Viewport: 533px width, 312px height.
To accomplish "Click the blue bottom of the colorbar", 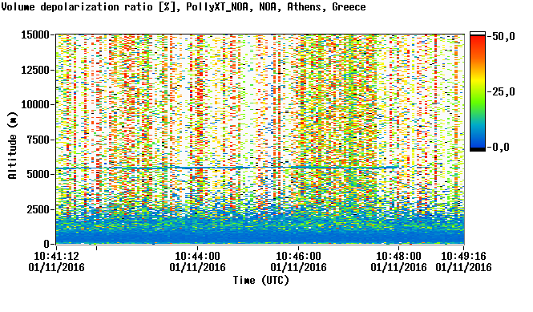I will (x=478, y=141).
